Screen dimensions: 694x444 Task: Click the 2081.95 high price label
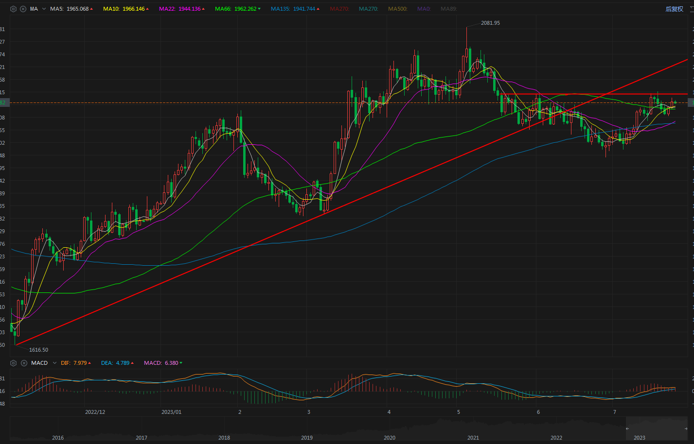[490, 23]
